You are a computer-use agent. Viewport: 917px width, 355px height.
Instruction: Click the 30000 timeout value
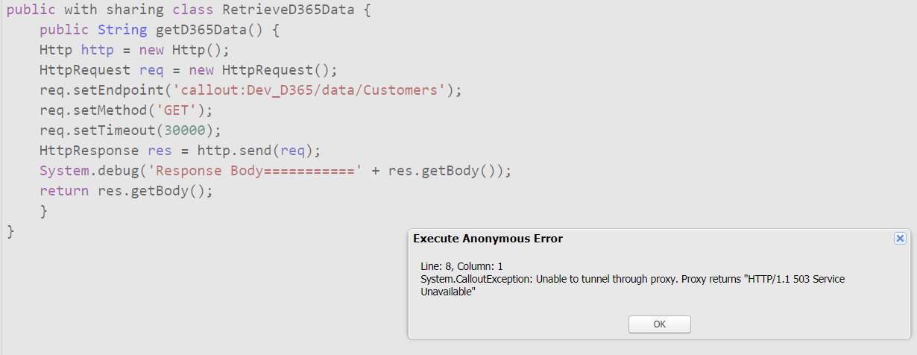192,131
